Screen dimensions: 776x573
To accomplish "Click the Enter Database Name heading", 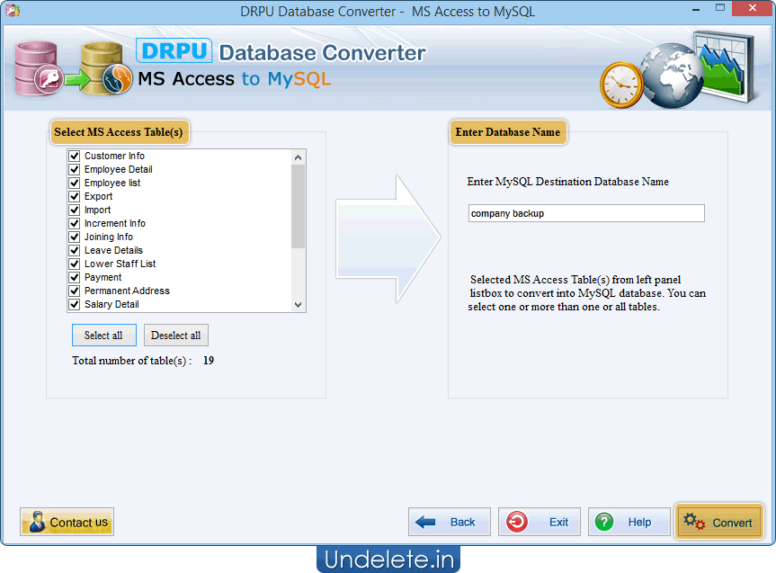I will 508,132.
